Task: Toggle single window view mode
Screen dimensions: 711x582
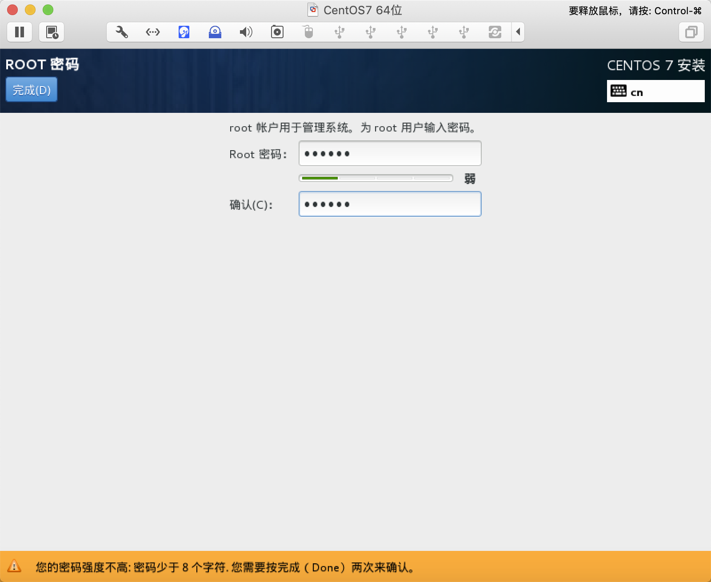Action: [x=691, y=32]
